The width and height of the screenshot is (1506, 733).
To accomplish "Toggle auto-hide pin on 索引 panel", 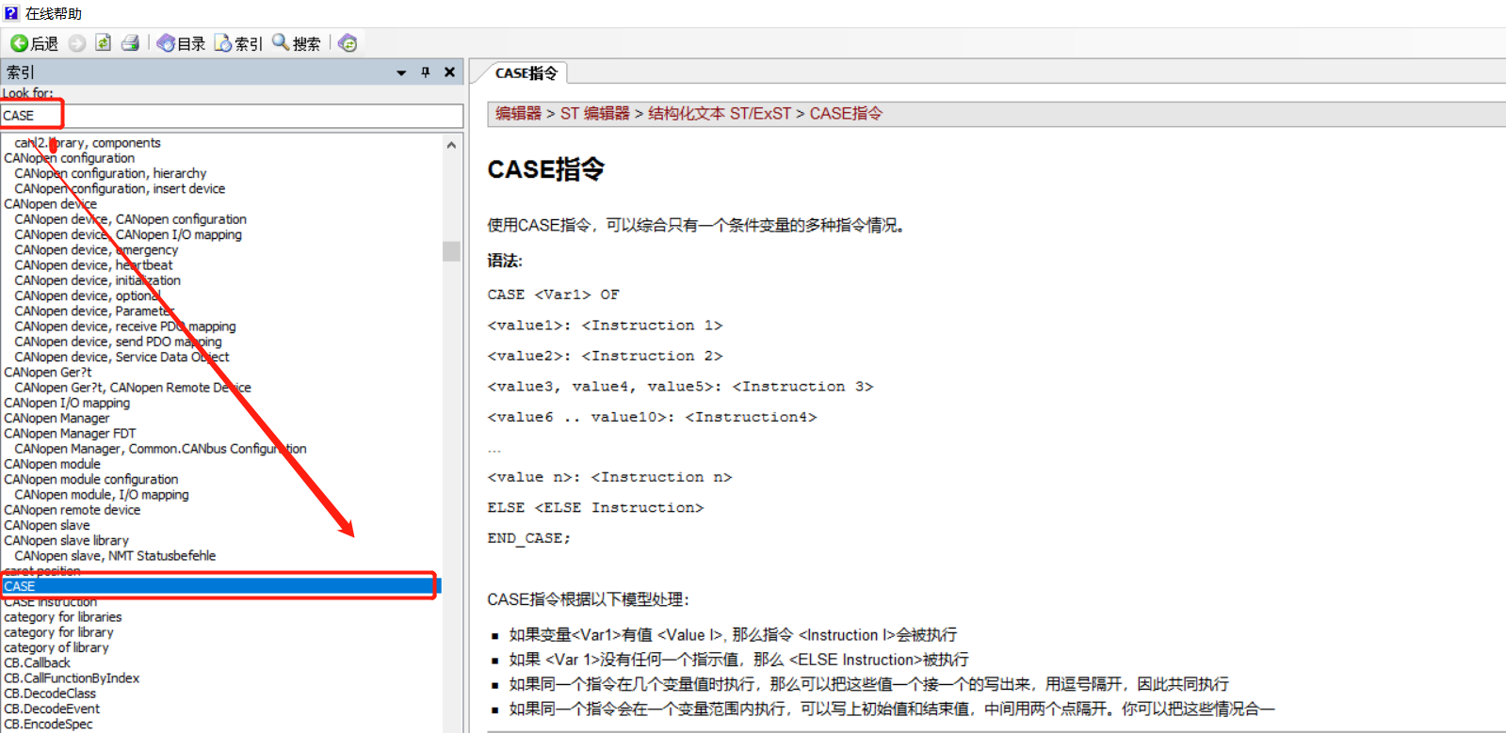I will (426, 72).
